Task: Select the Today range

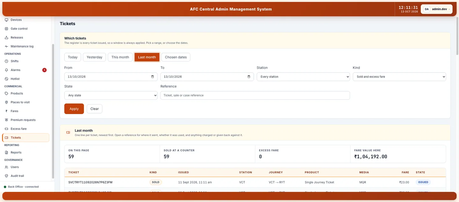Action: coord(73,57)
